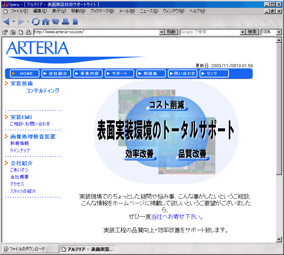Image resolution: width=284 pixels, height=255 pixels.
Task: Switch to ファイルのダウンロード window tab
Action: click(x=30, y=249)
